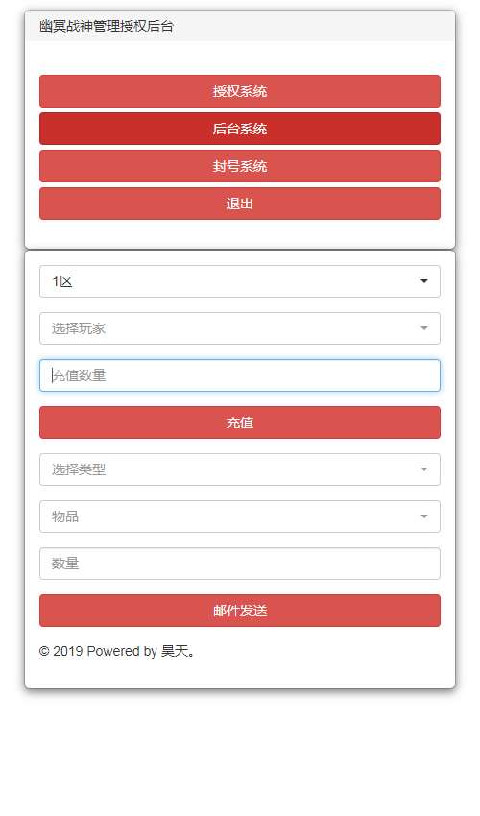Submit with the 充值 button
The height and width of the screenshot is (816, 480).
point(239,422)
